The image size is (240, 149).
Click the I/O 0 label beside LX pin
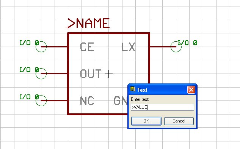click(x=187, y=43)
